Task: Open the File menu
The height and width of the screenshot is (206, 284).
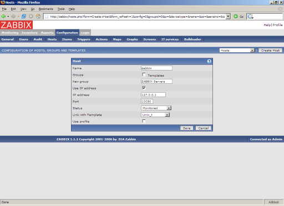Action: point(4,9)
